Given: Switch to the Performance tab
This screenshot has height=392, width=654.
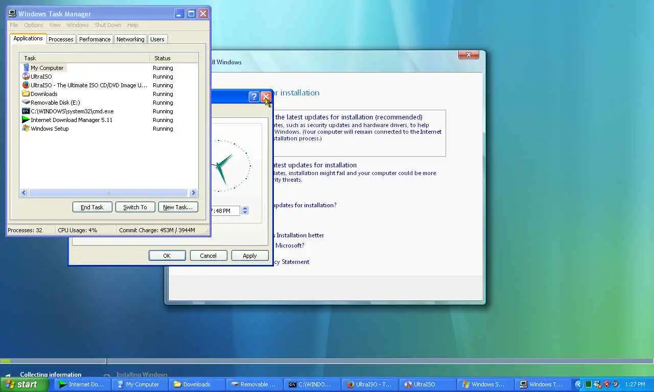Looking at the screenshot, I should pos(95,39).
